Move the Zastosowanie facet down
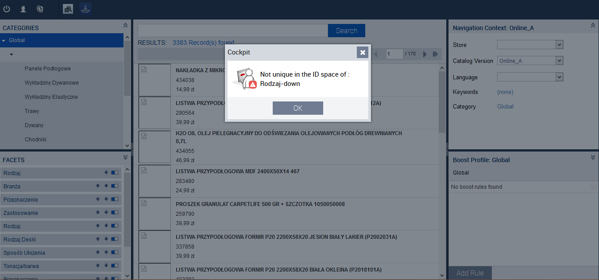Screen dimensions: 599x280 pos(106,213)
